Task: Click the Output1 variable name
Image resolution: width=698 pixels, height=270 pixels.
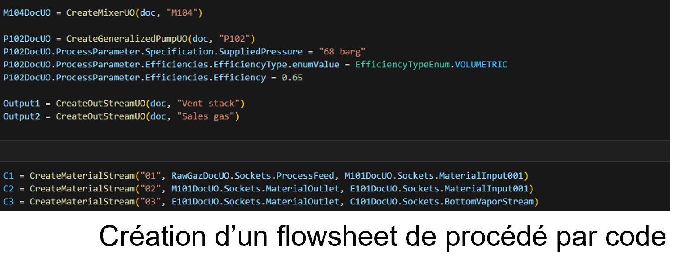Action: pyautogui.click(x=21, y=104)
